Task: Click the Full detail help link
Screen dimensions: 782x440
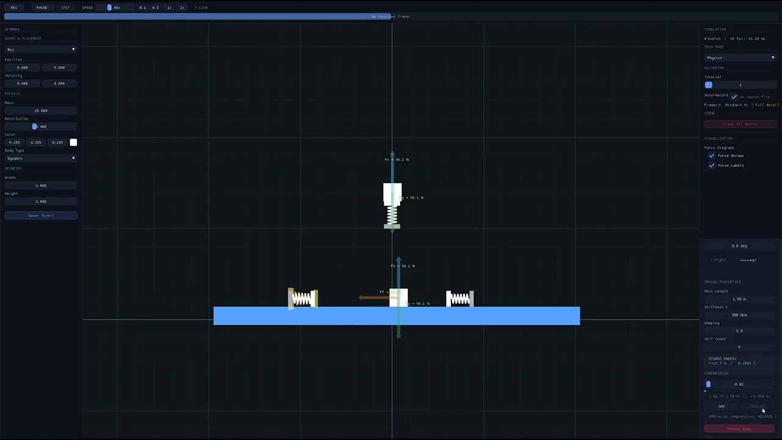Action: coord(765,105)
